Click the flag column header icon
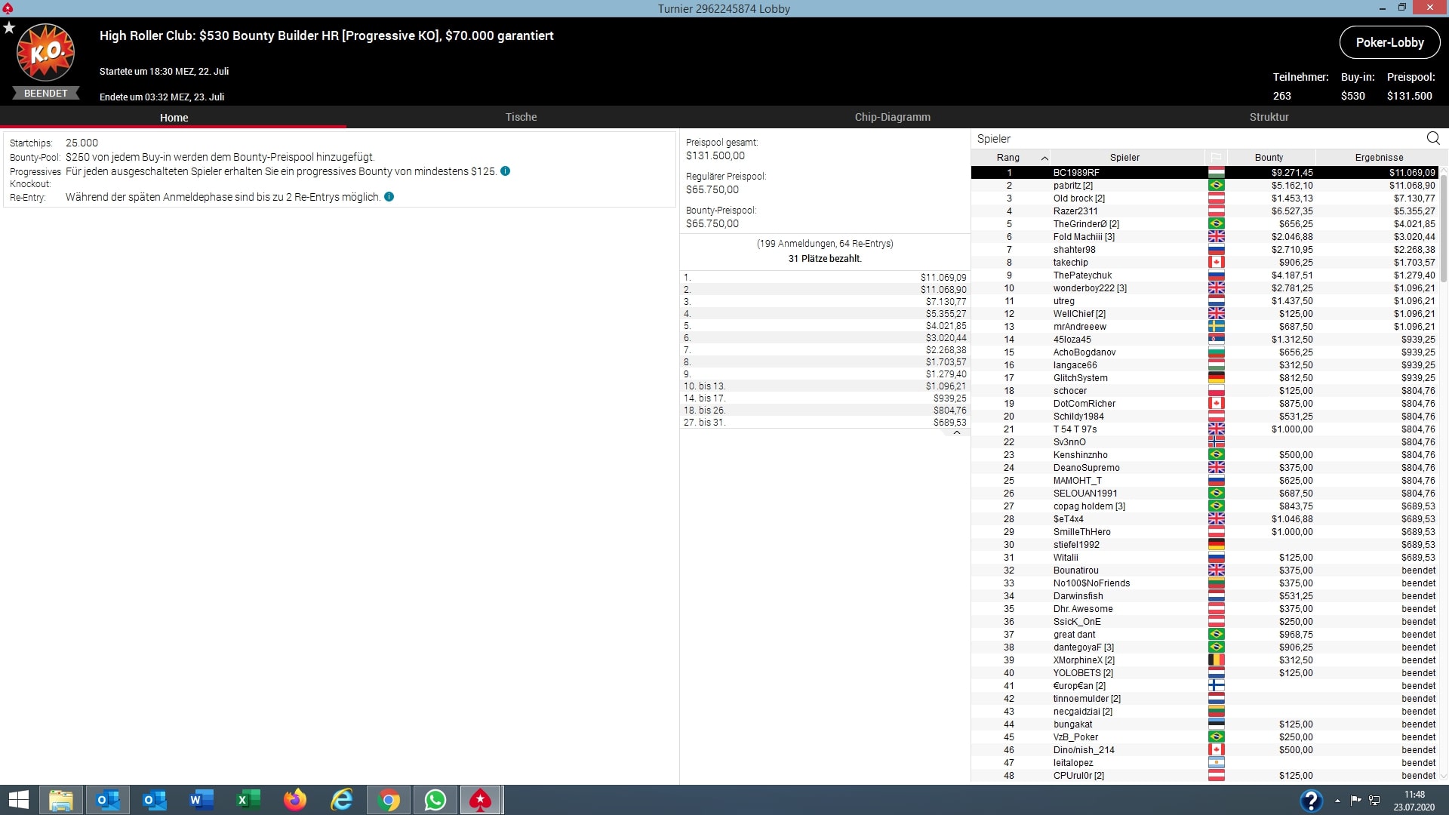1449x815 pixels. 1216,158
